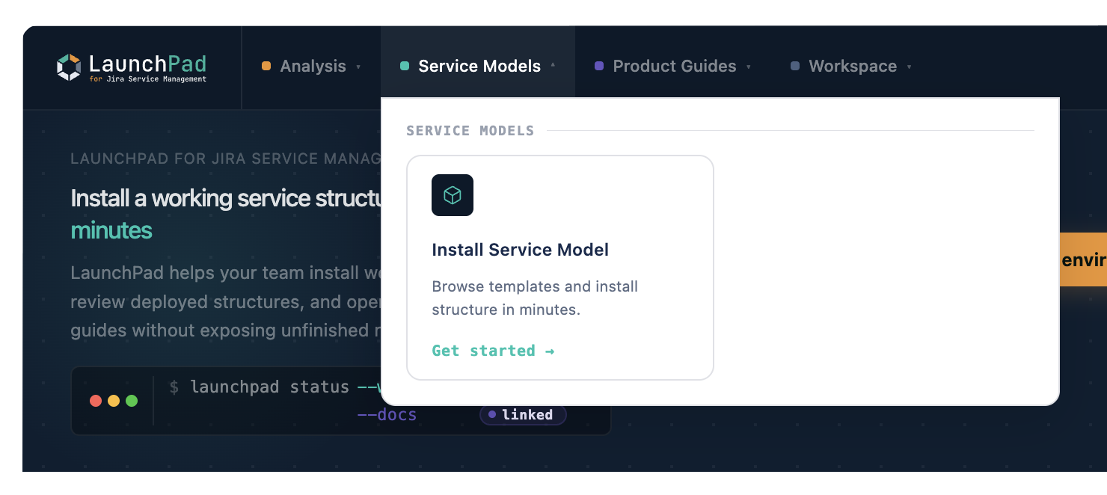
Task: Click the 'minutes' teal headline word
Action: click(x=111, y=230)
